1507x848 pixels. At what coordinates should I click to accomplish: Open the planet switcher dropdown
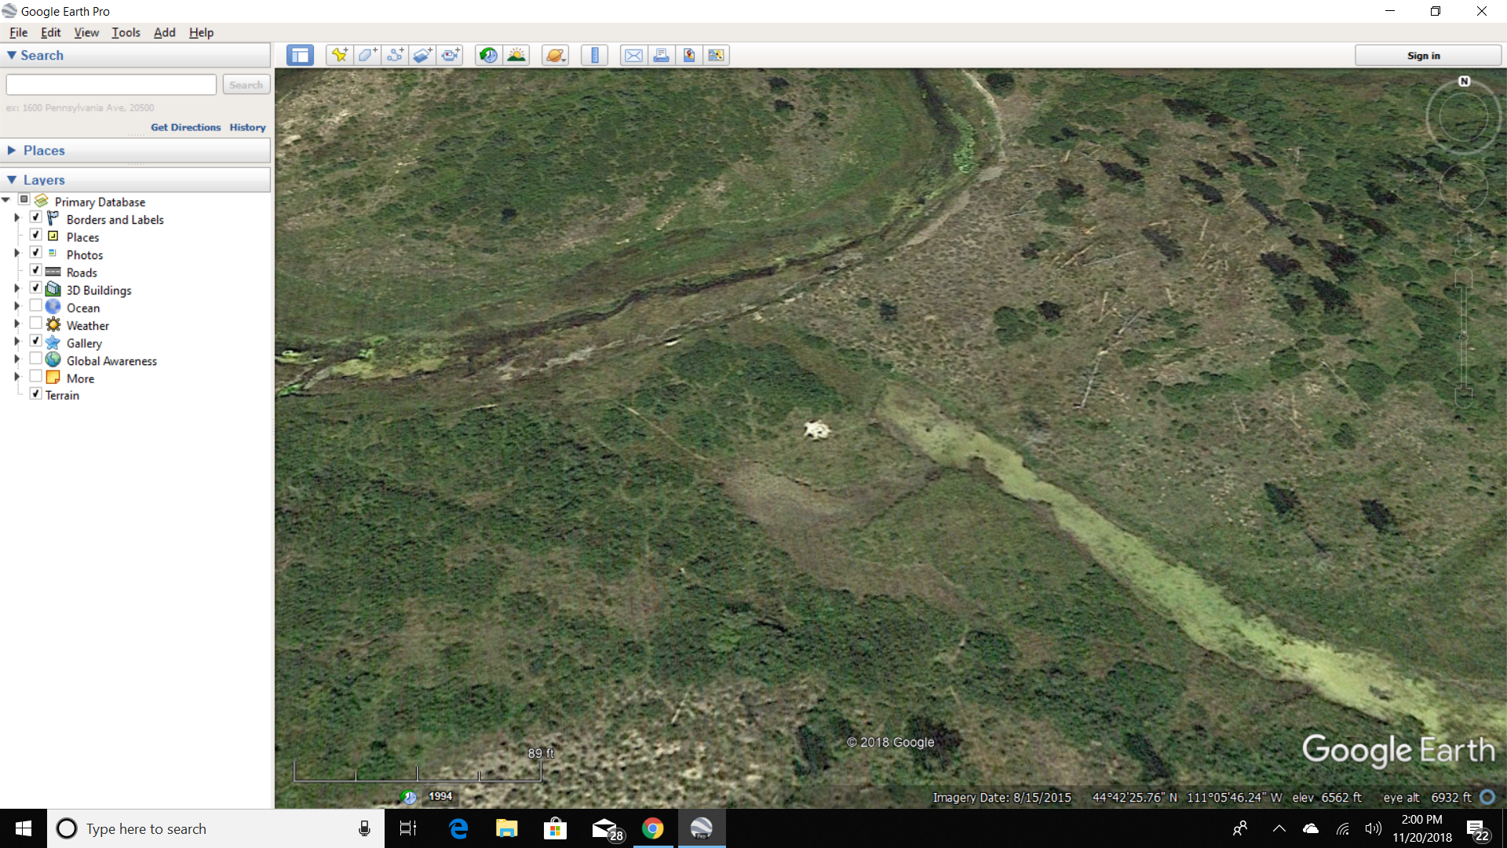click(x=555, y=55)
